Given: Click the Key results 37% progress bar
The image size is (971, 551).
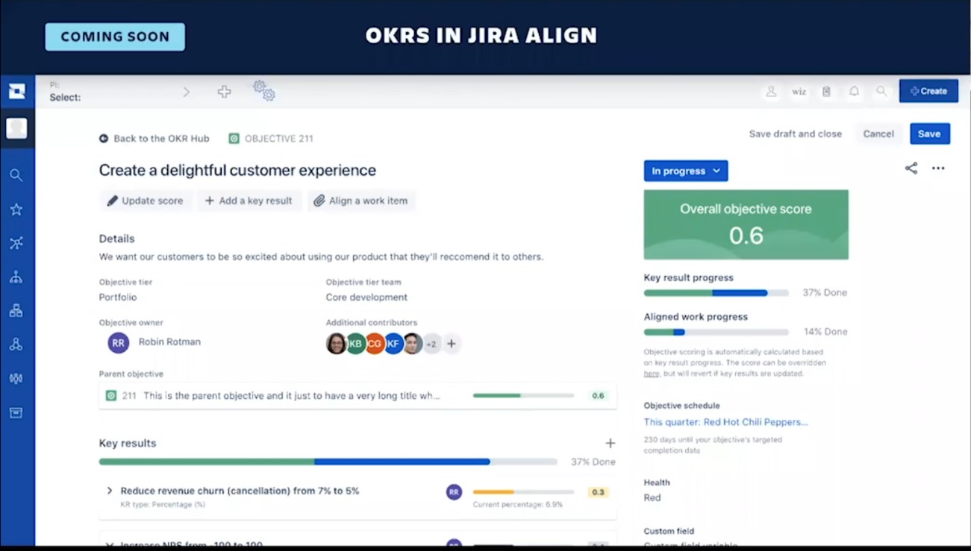Looking at the screenshot, I should pos(328,462).
